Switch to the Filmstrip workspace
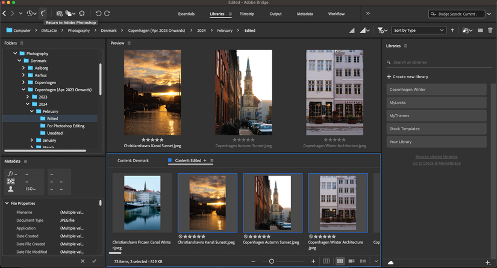This screenshot has width=497, height=268. 246,13
